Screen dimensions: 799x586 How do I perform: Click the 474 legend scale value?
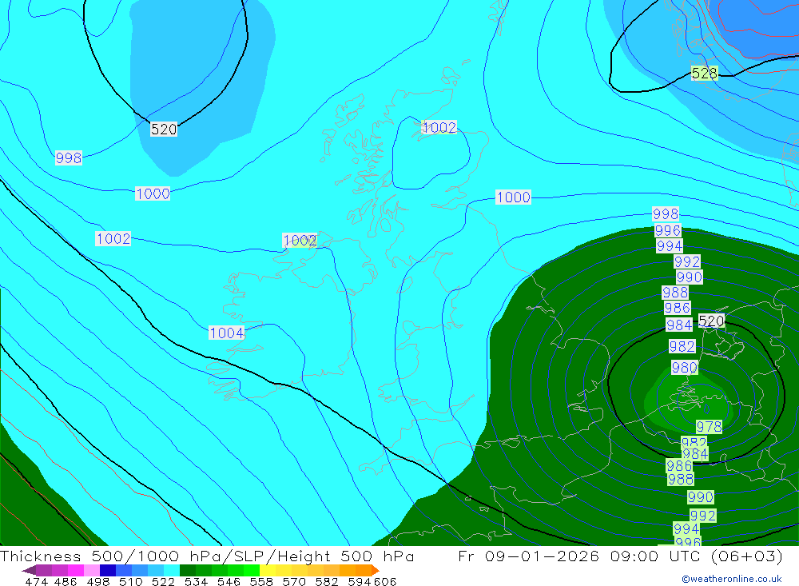pos(37,581)
